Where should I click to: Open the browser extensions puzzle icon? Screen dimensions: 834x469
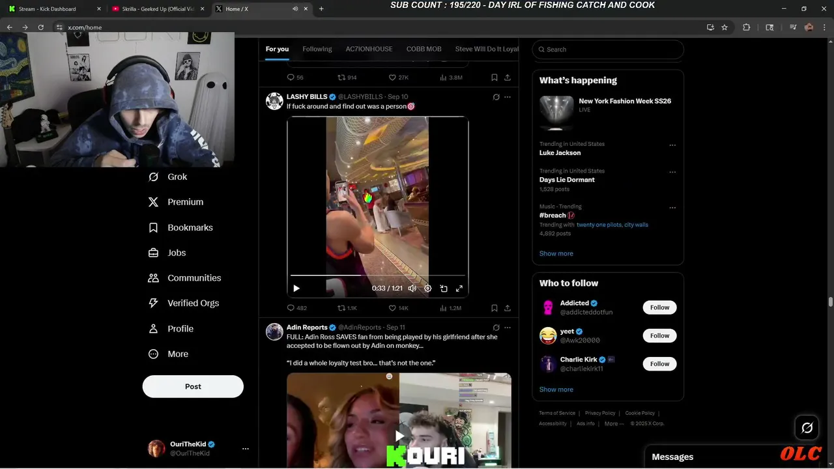[x=747, y=27]
